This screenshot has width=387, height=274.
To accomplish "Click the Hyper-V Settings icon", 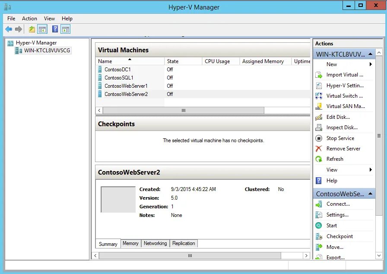I will coord(319,86).
